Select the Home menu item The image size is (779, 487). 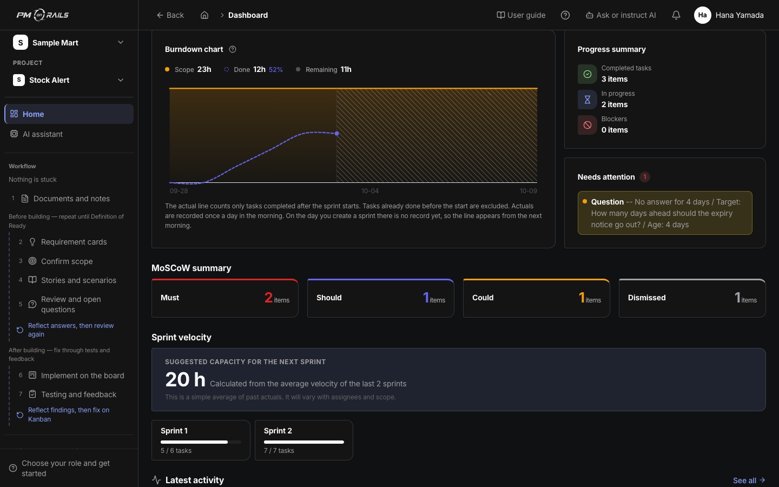69,114
